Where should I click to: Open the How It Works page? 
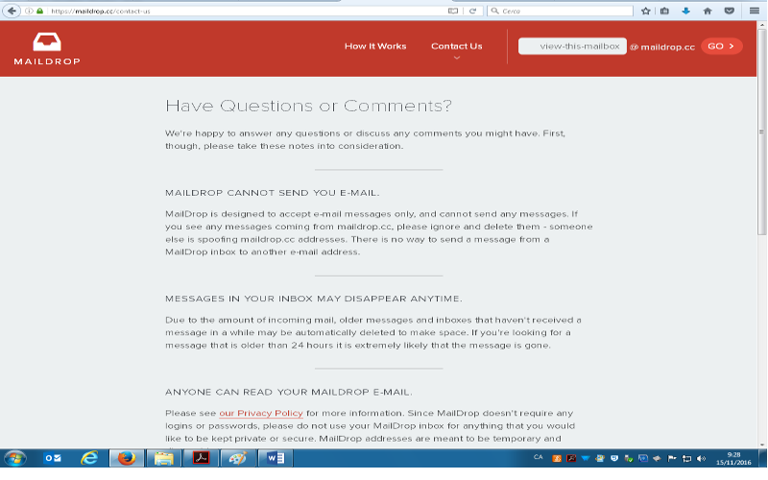[375, 46]
